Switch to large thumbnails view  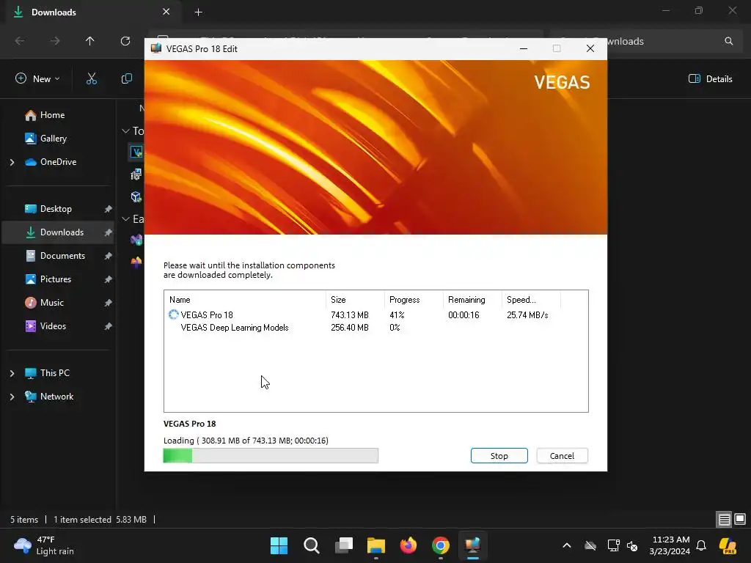click(x=740, y=519)
